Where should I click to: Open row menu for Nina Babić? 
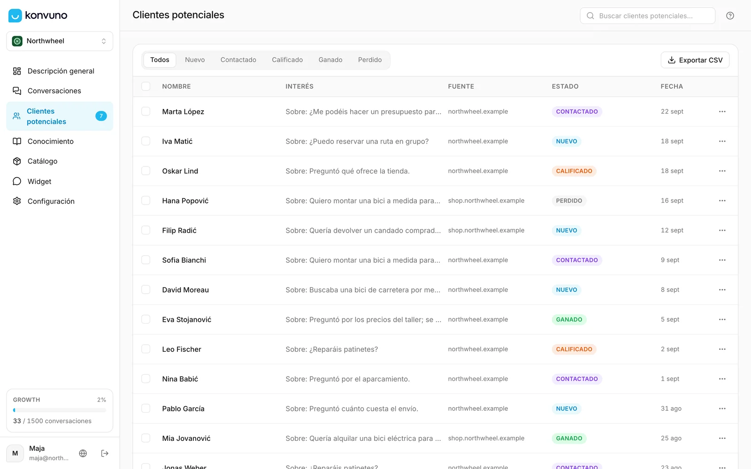click(x=722, y=379)
